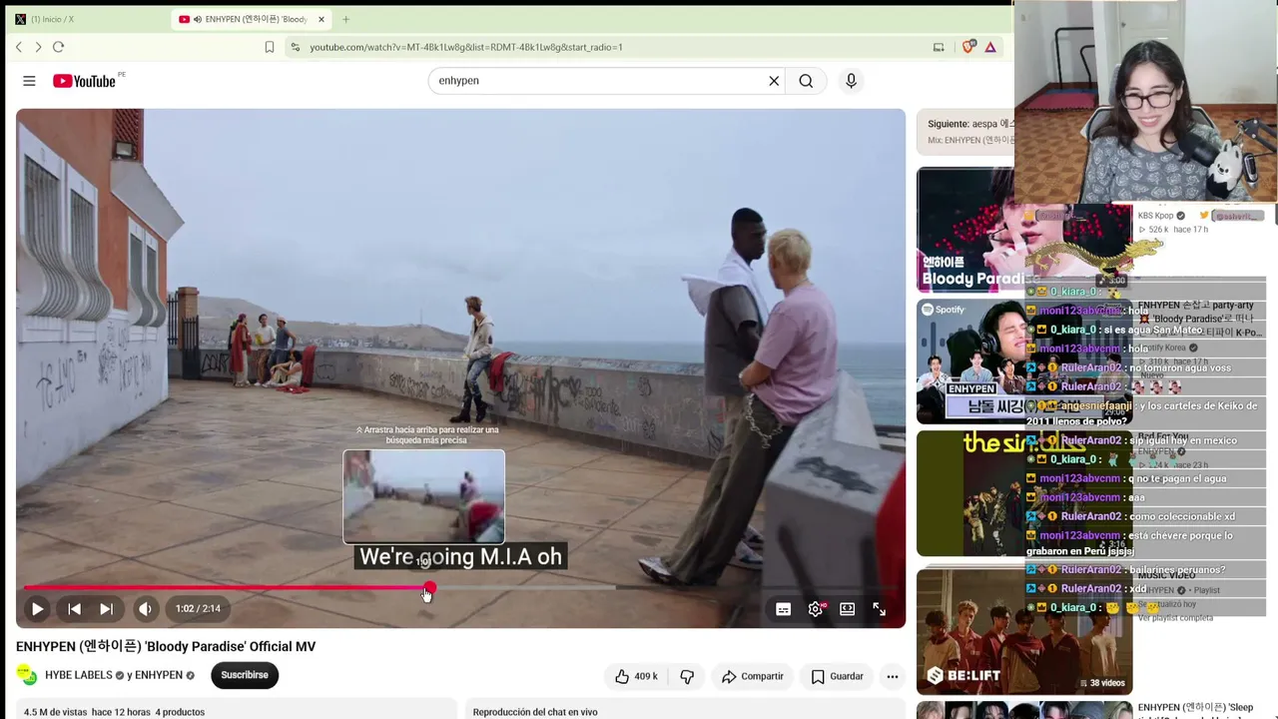Enter fullscreen mode

[880, 609]
